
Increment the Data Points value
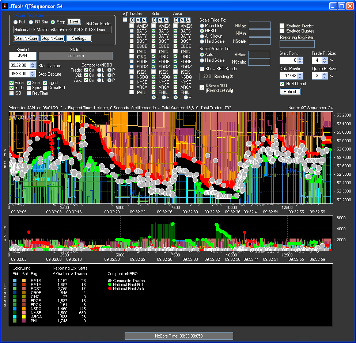point(300,74)
